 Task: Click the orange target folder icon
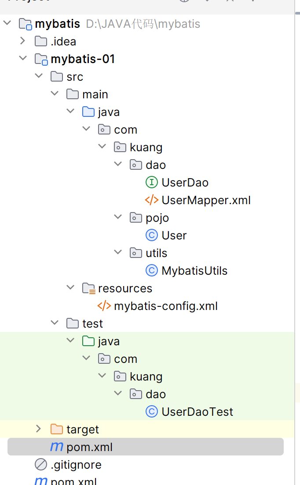point(56,429)
